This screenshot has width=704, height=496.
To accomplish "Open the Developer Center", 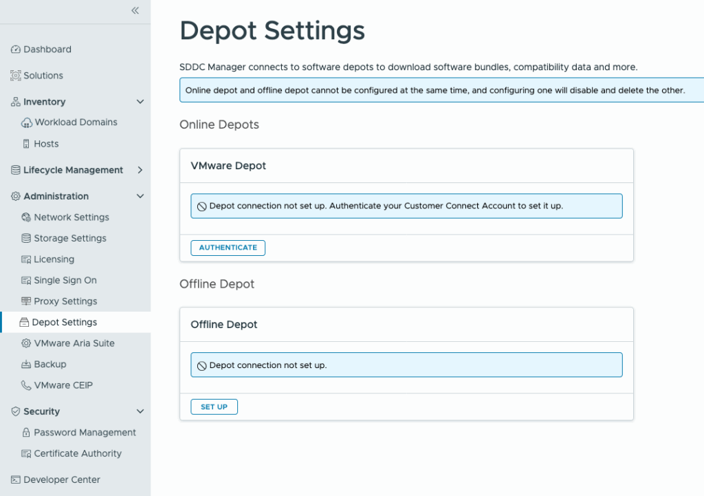I will 62,479.
